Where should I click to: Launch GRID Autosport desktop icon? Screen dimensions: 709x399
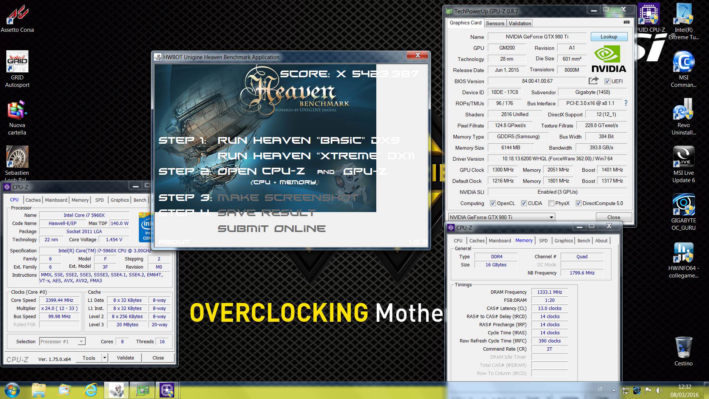click(17, 69)
